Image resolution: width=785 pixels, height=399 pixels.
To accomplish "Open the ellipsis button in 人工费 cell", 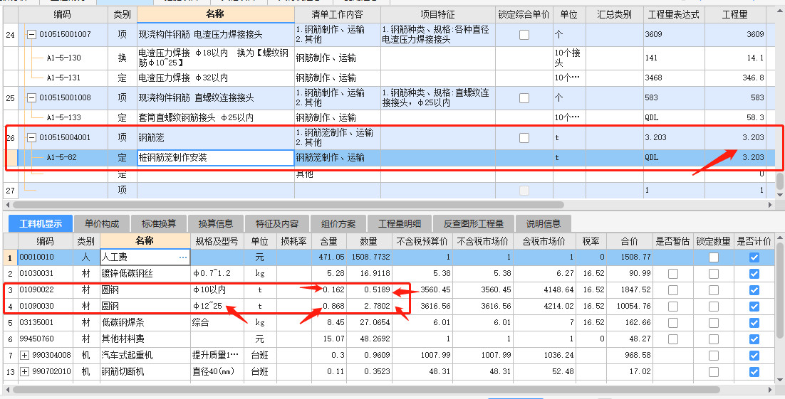I will coord(182,257).
